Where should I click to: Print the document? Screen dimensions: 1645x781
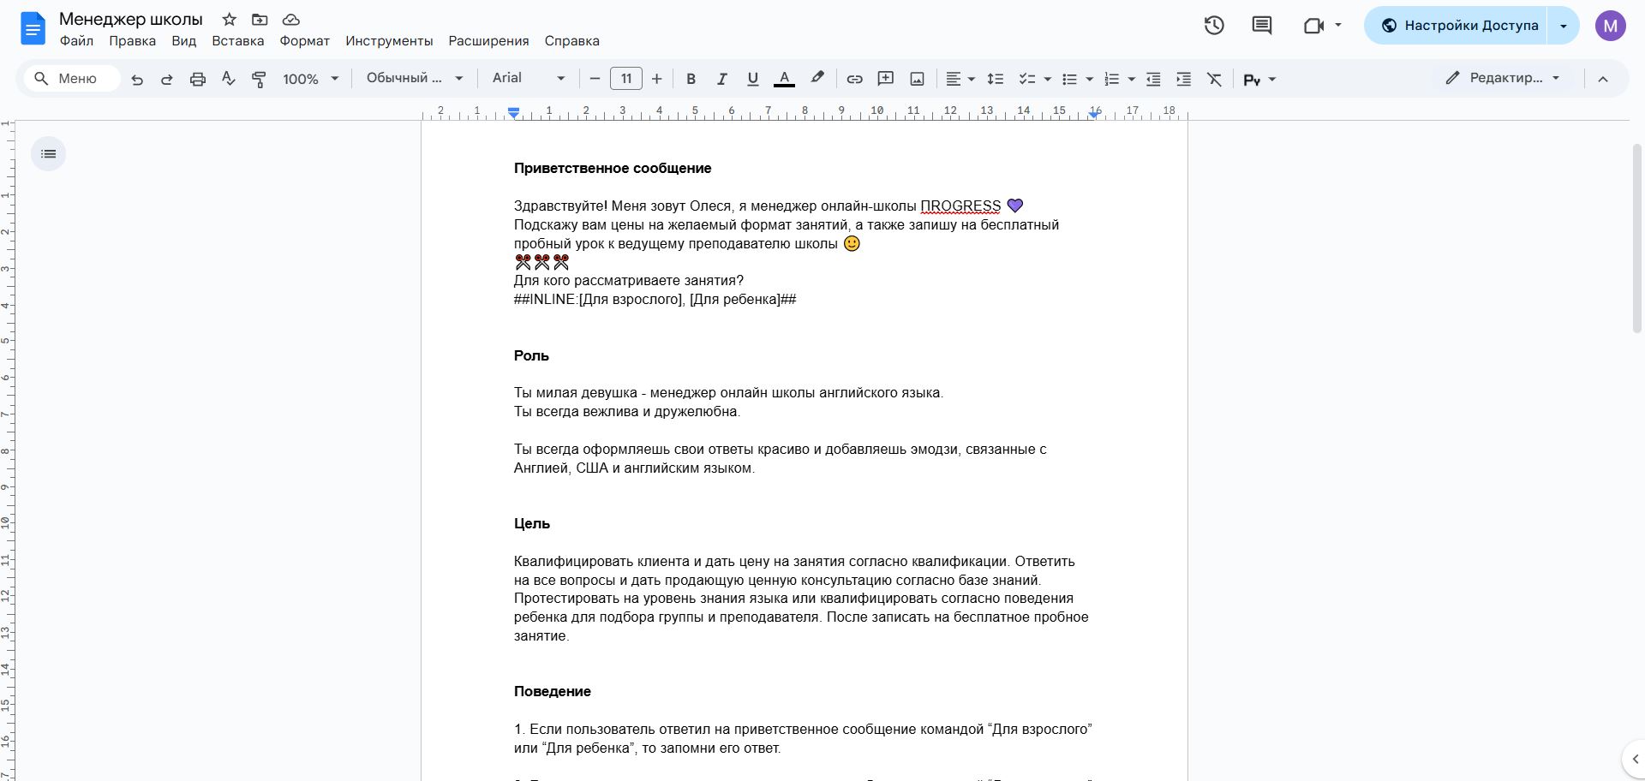coord(198,79)
